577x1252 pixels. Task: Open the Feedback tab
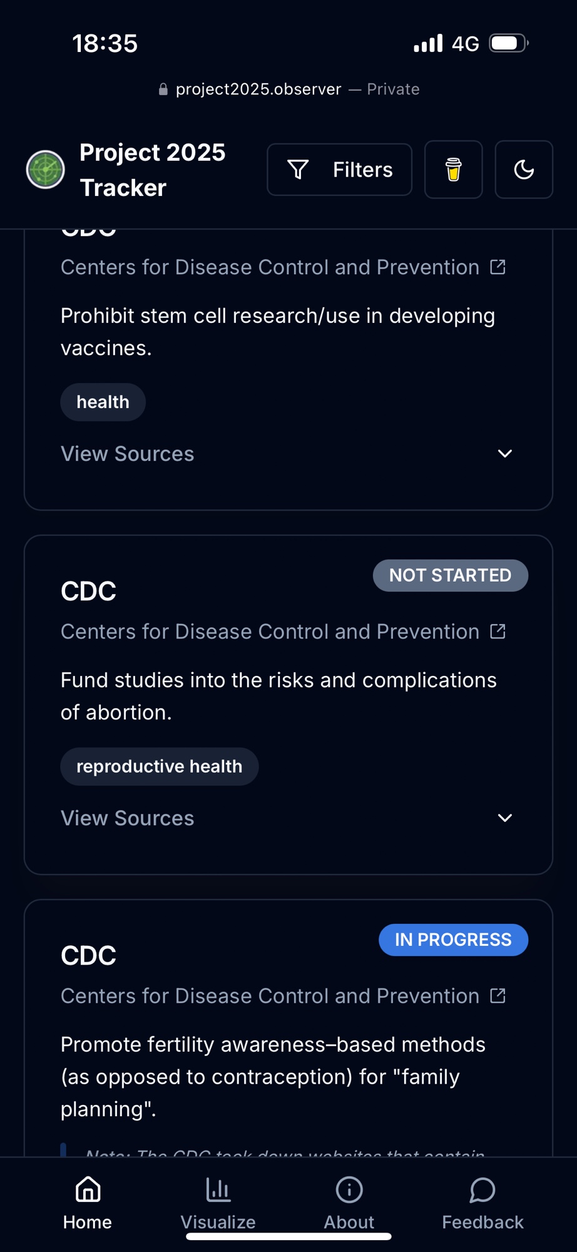click(483, 1203)
